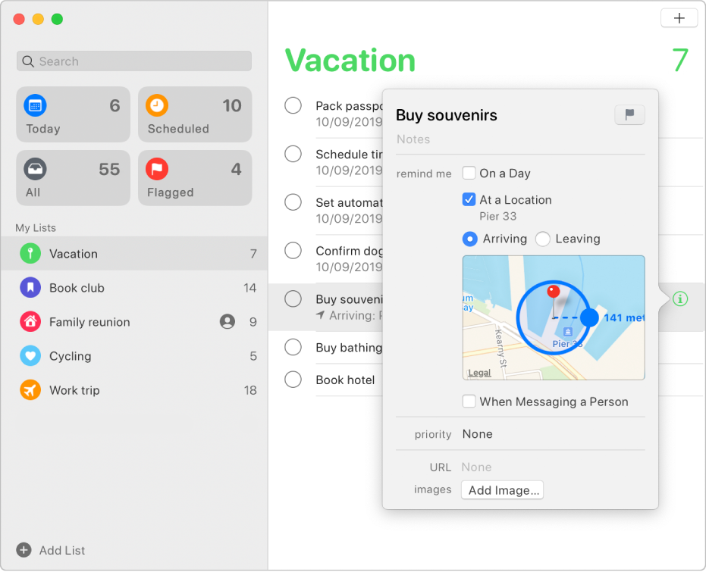Select the Family reunion list icon
Screen dimensions: 706x572
[30, 322]
